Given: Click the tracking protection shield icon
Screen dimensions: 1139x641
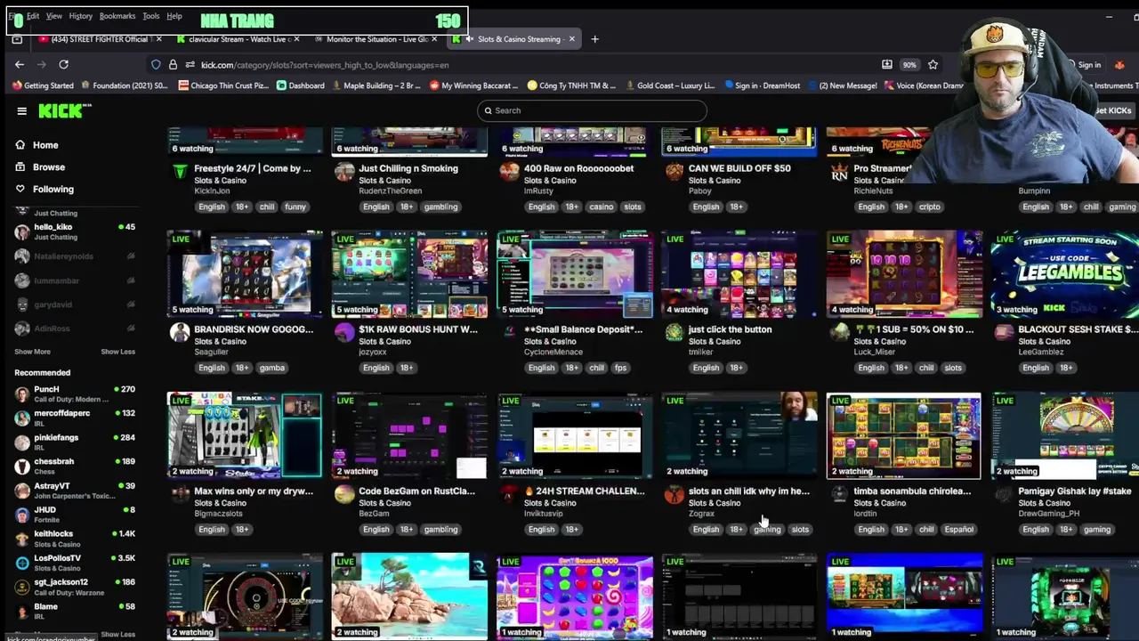Looking at the screenshot, I should 156,65.
